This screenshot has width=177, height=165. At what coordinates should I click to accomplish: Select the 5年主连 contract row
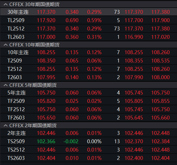click(89, 93)
